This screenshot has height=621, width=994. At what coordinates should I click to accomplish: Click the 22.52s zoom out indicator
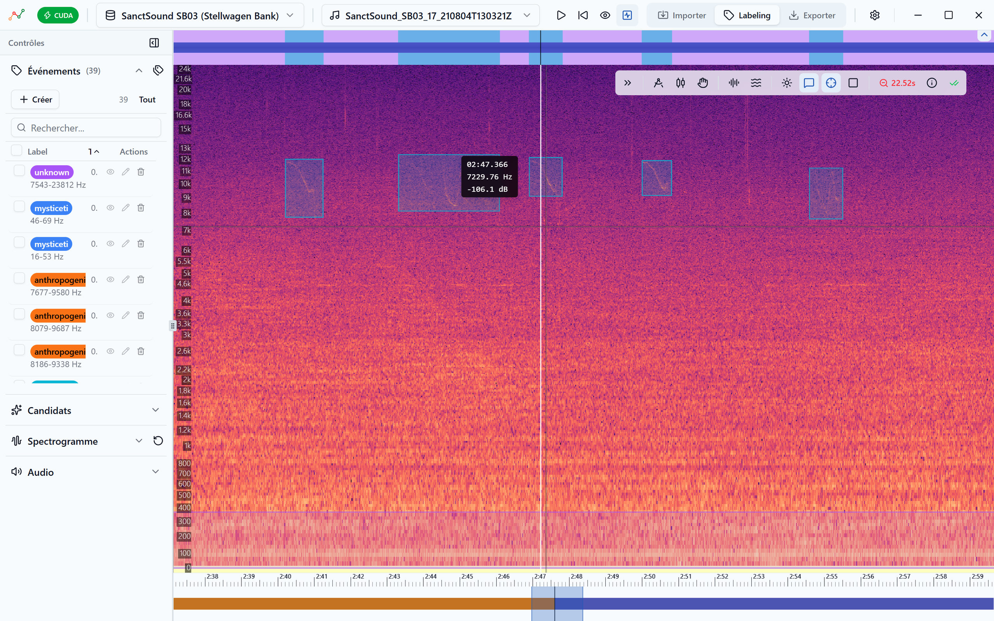tap(897, 83)
